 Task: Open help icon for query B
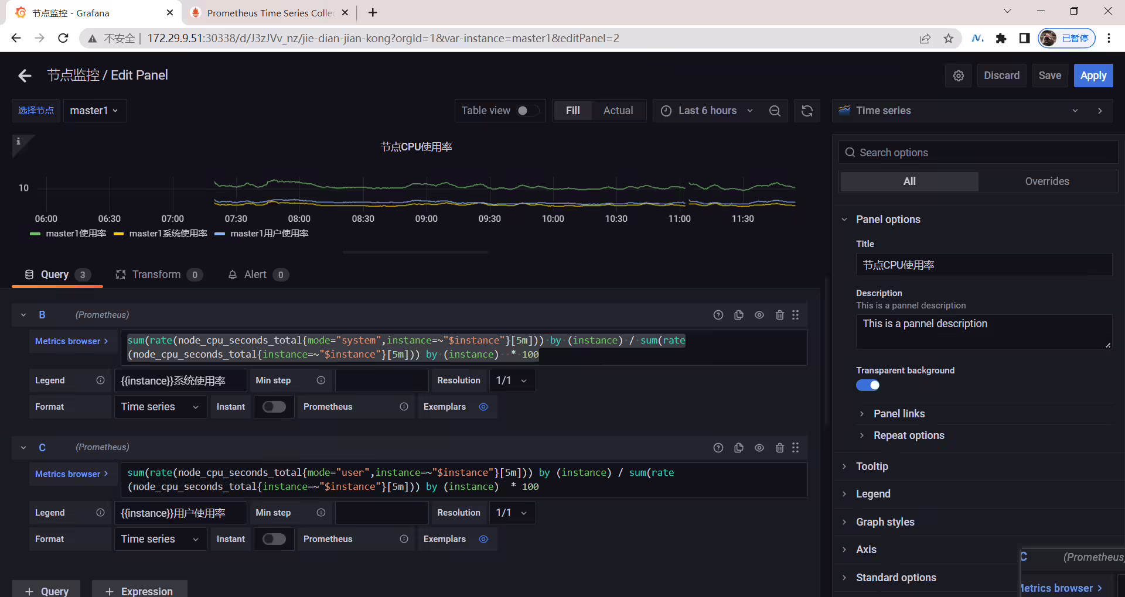coord(718,315)
